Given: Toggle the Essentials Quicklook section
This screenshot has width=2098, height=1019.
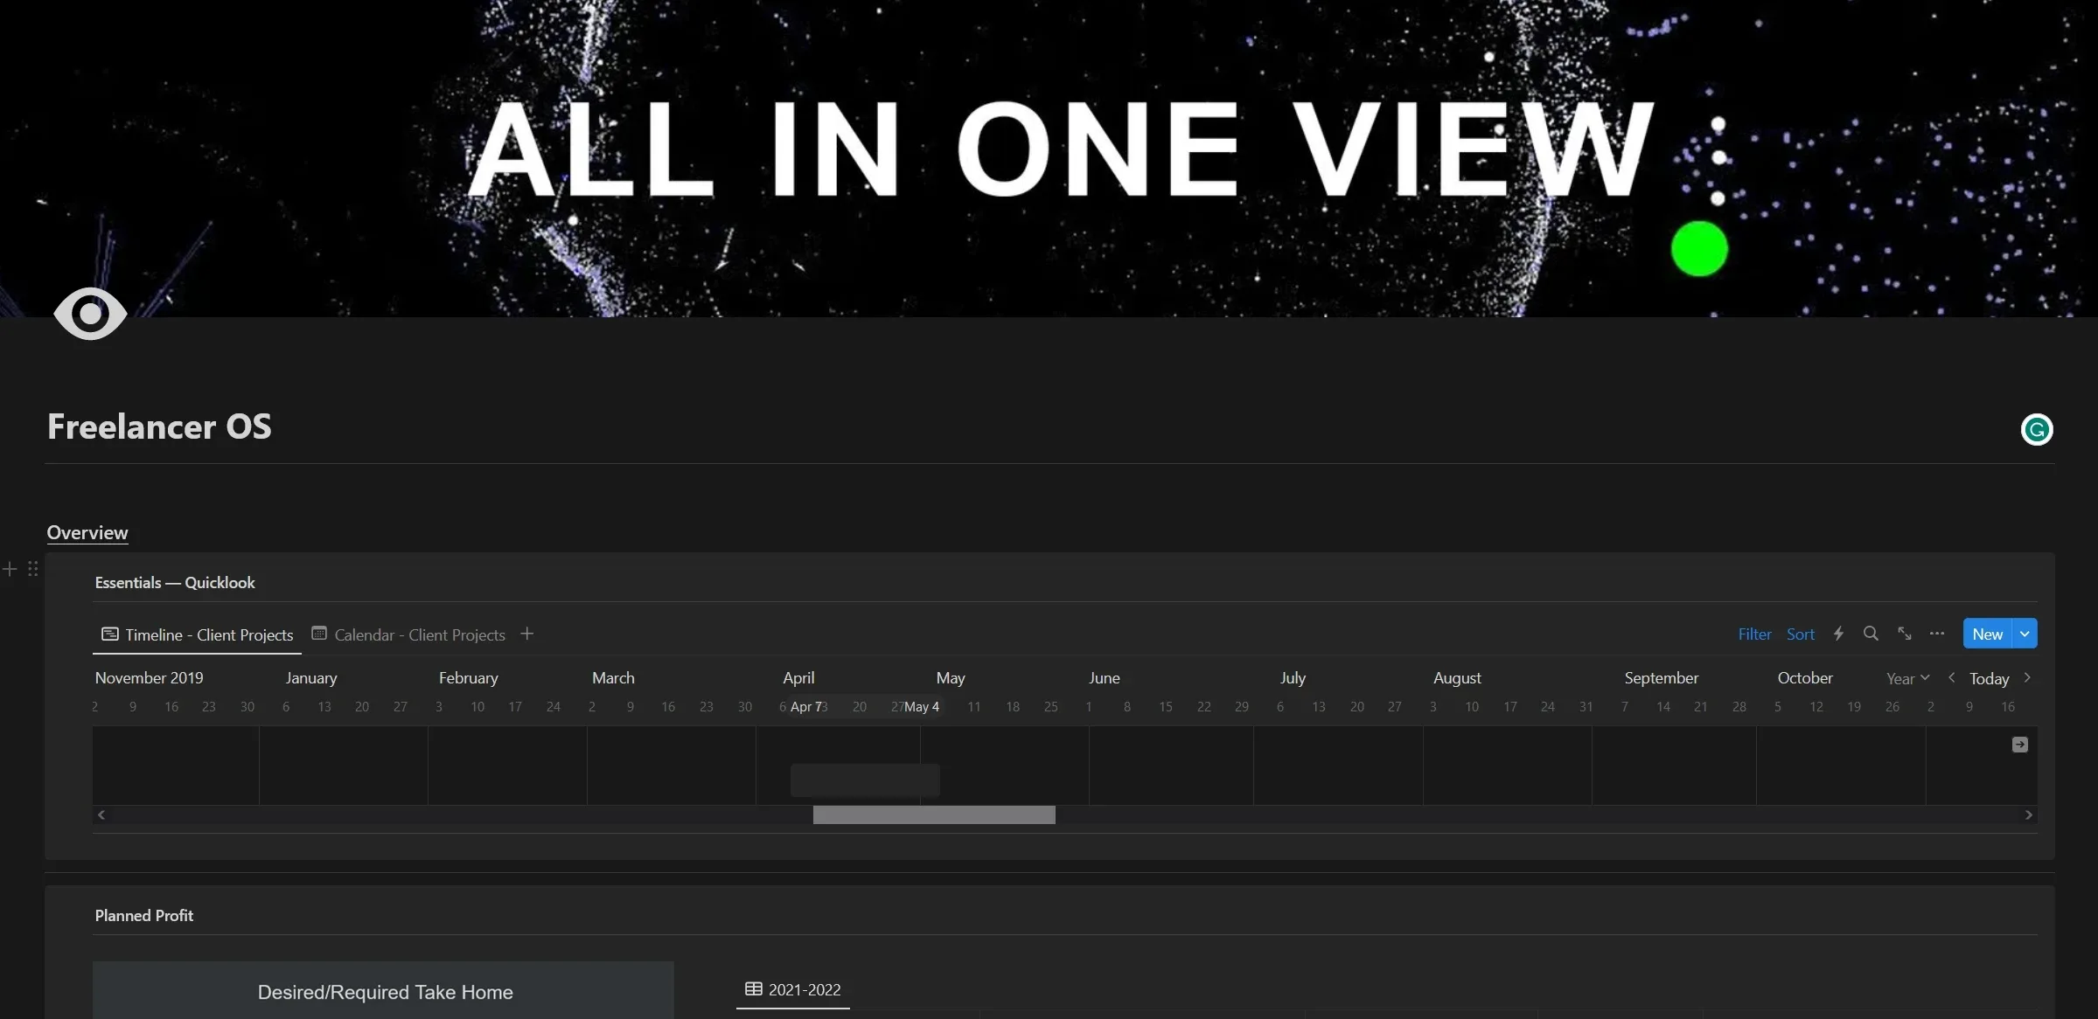Looking at the screenshot, I should (x=174, y=582).
